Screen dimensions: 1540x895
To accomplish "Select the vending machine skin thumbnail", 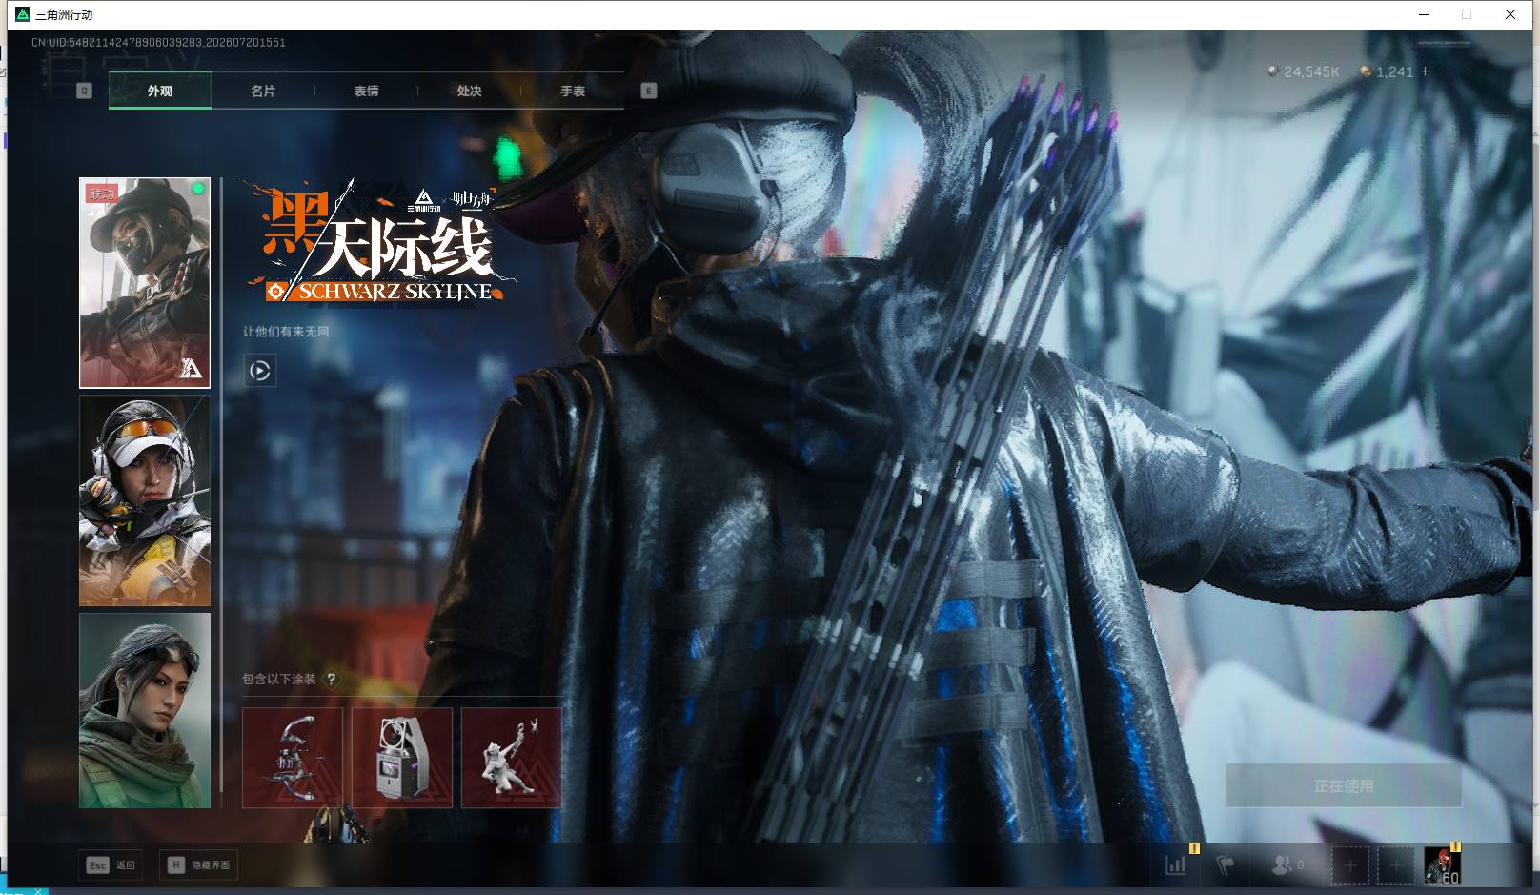I will pos(402,758).
